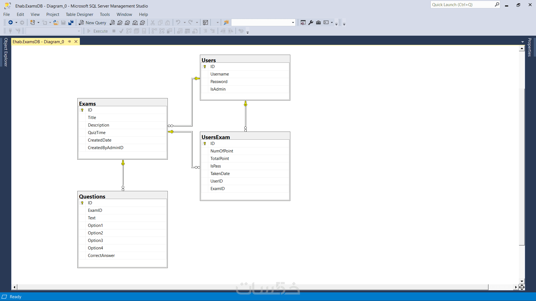Viewport: 536px width, 301px height.
Task: Open the active documents list dropdown
Action: tap(522, 42)
